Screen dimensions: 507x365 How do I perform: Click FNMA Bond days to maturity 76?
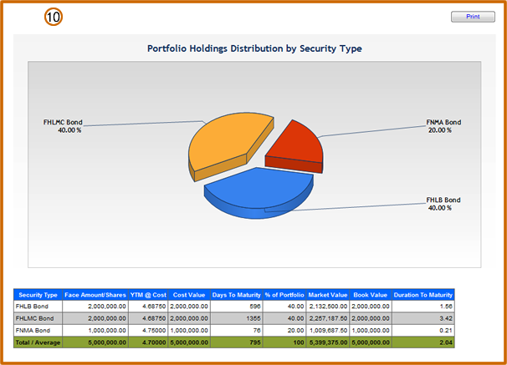click(x=237, y=330)
